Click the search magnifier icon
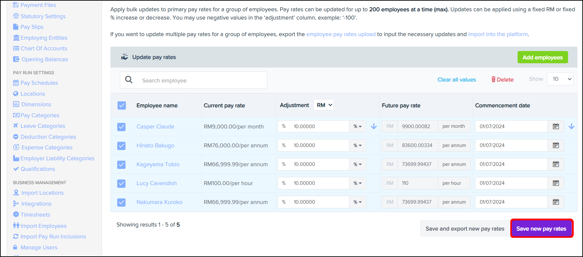Viewport: 583px width, 257px height. (129, 80)
